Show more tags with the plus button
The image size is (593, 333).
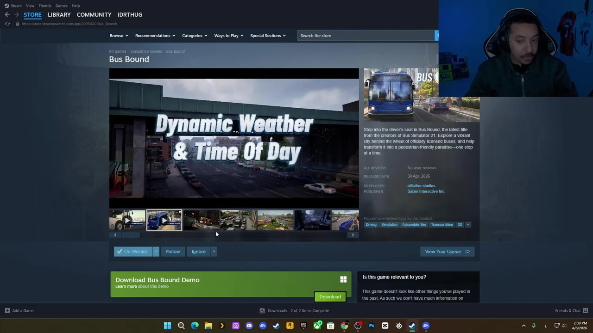point(468,225)
